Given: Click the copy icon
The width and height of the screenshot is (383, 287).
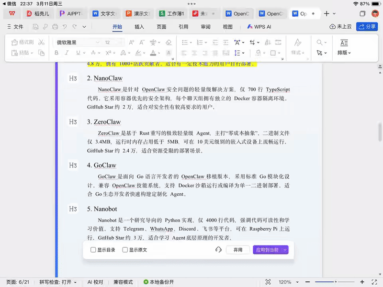Looking at the screenshot, I should 41,53.
